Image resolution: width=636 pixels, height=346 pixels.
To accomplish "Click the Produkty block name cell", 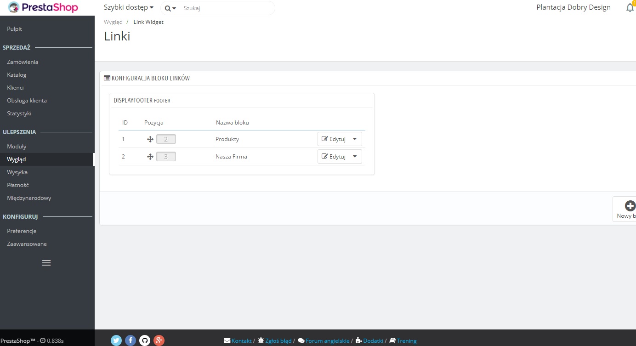I will tap(227, 139).
